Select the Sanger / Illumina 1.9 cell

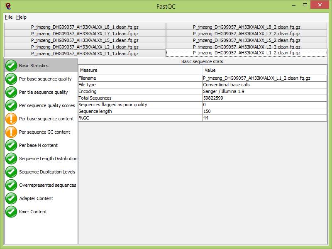(265, 91)
